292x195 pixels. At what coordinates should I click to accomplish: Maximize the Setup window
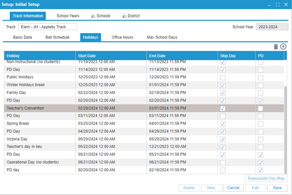[x=277, y=4]
